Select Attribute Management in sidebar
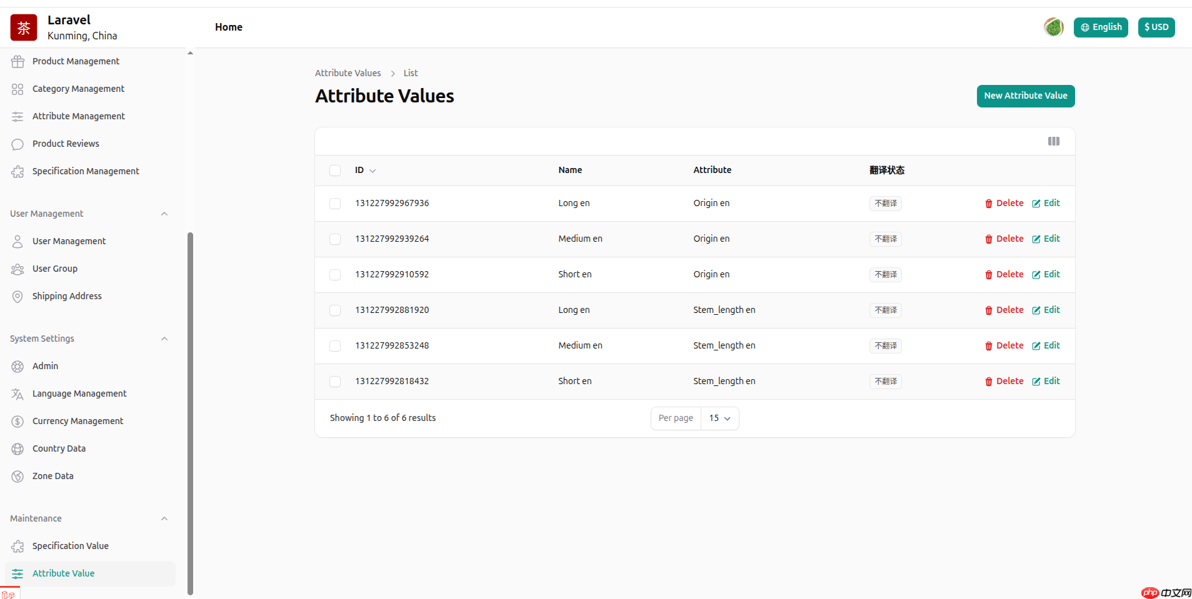The width and height of the screenshot is (1192, 599). [78, 116]
